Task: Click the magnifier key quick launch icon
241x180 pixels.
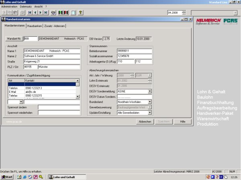Action: coord(41,177)
